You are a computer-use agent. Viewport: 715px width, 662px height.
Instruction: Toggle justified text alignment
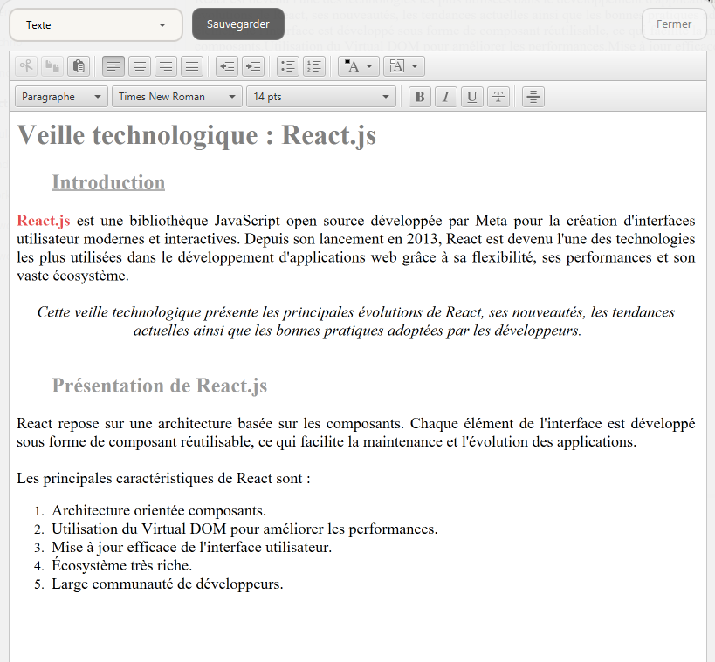pos(192,66)
